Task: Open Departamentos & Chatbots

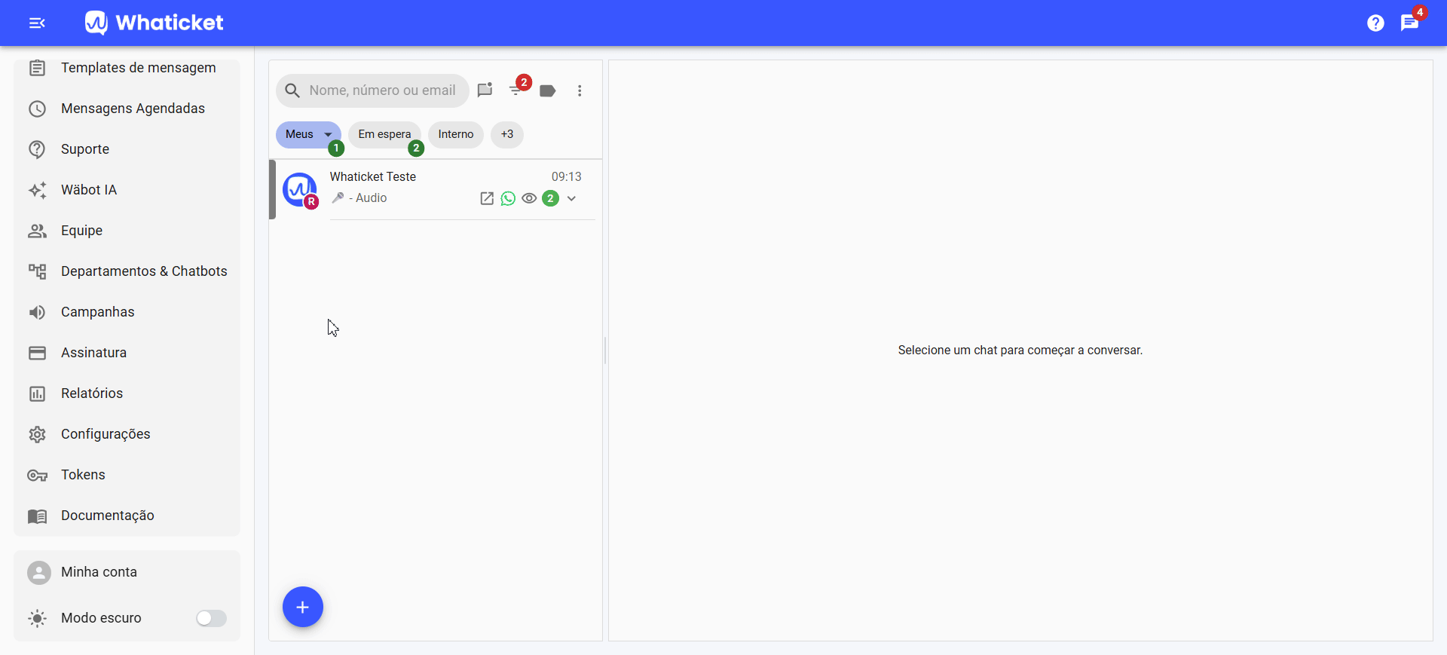Action: 127,271
